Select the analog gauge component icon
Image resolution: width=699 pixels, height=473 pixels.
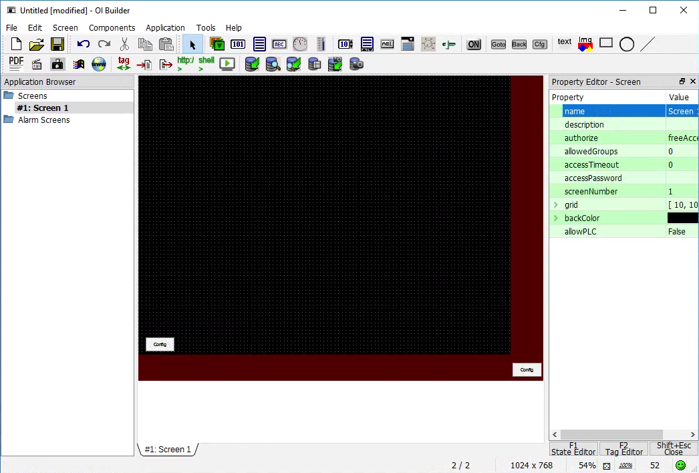click(x=300, y=45)
